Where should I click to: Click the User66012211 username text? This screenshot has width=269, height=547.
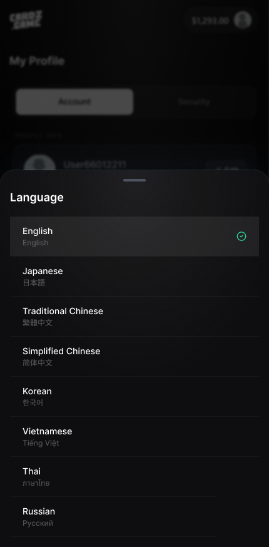pos(94,165)
